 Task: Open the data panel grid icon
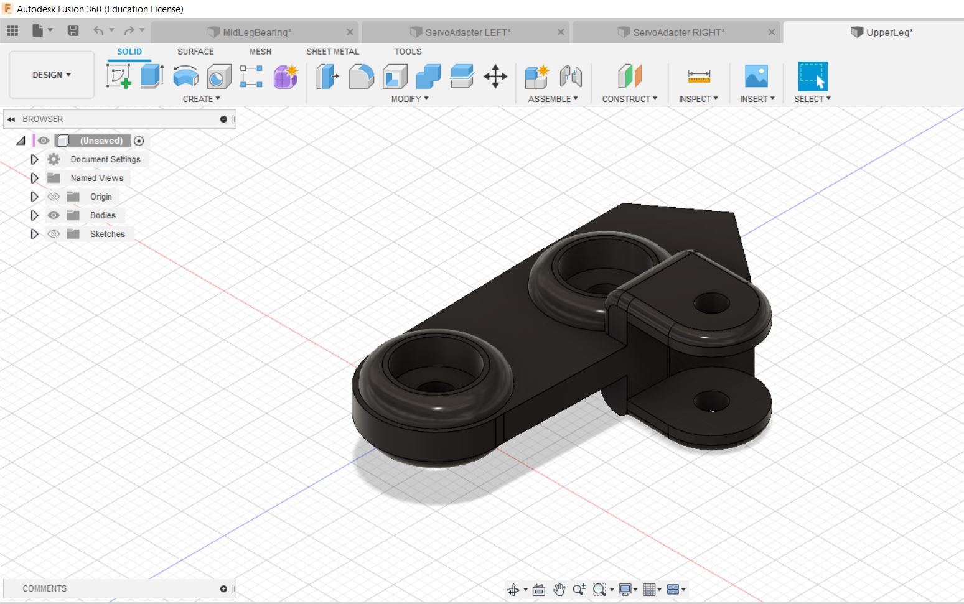12,30
